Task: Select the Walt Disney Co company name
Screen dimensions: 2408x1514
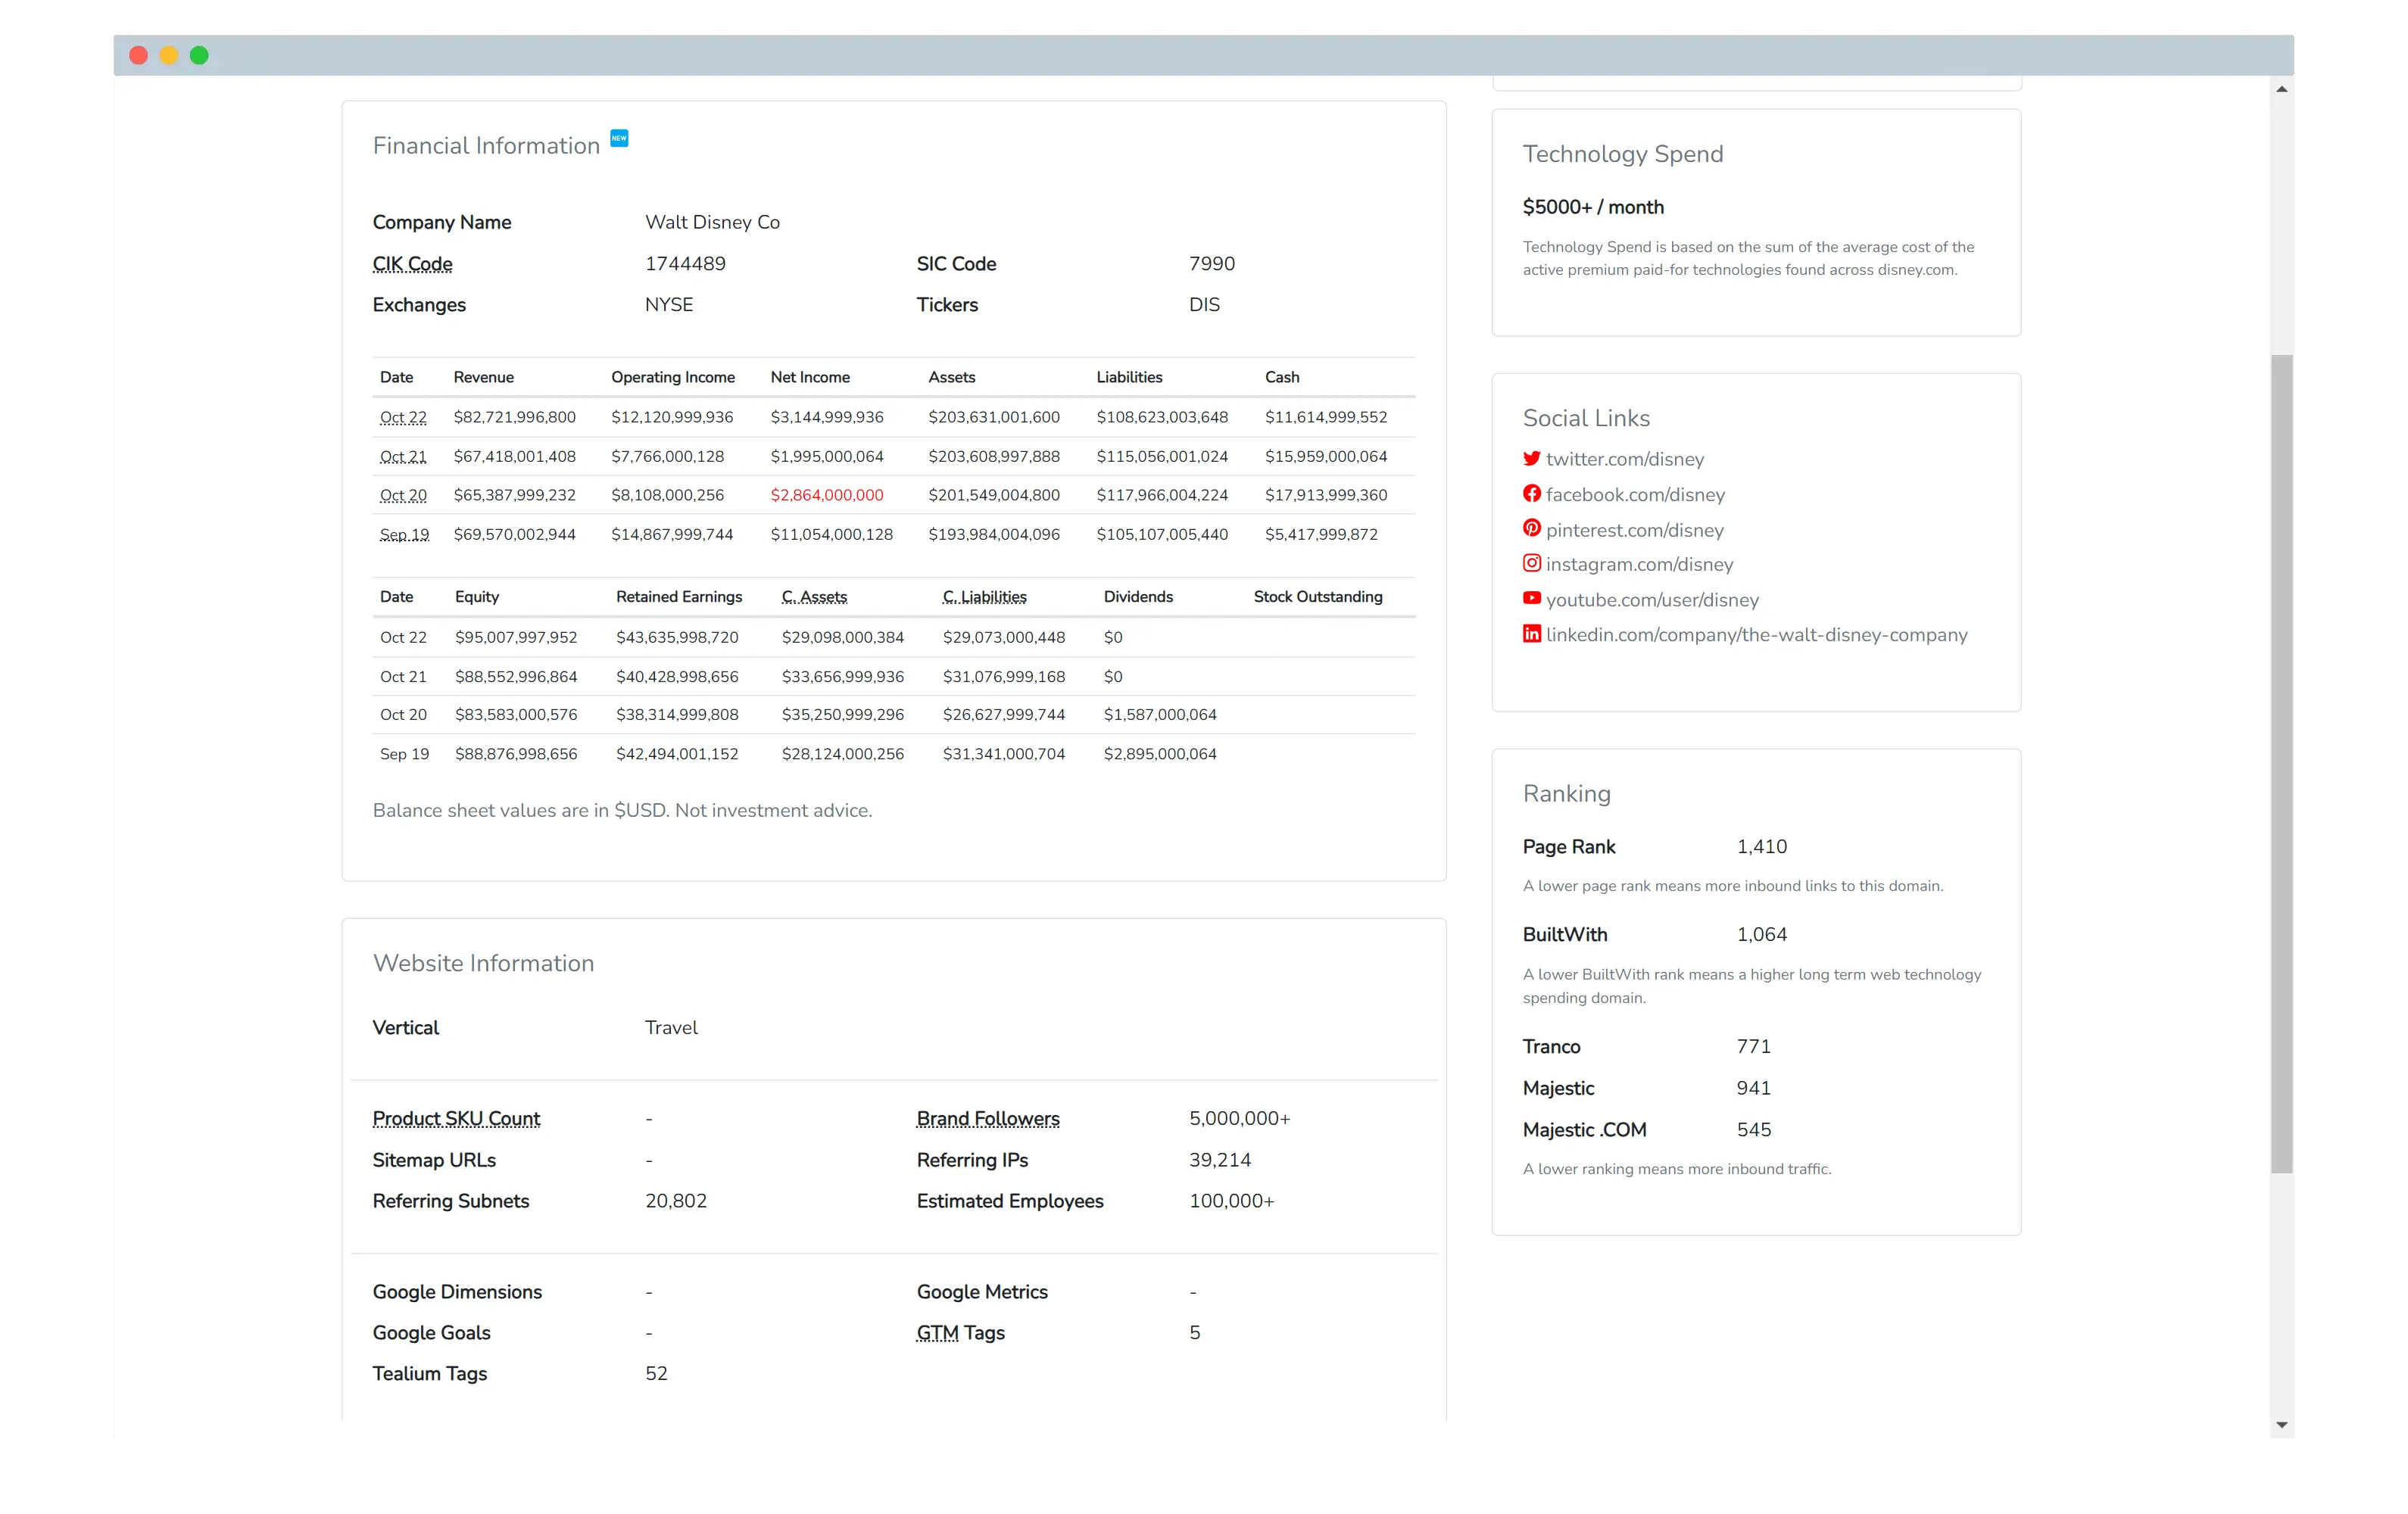Action: 712,222
